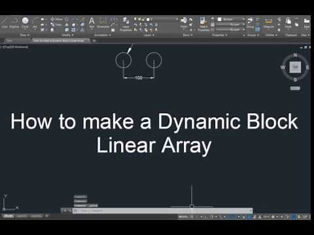Select the left circle in the drawing
Screen dimensions: 314x235
(x=124, y=60)
